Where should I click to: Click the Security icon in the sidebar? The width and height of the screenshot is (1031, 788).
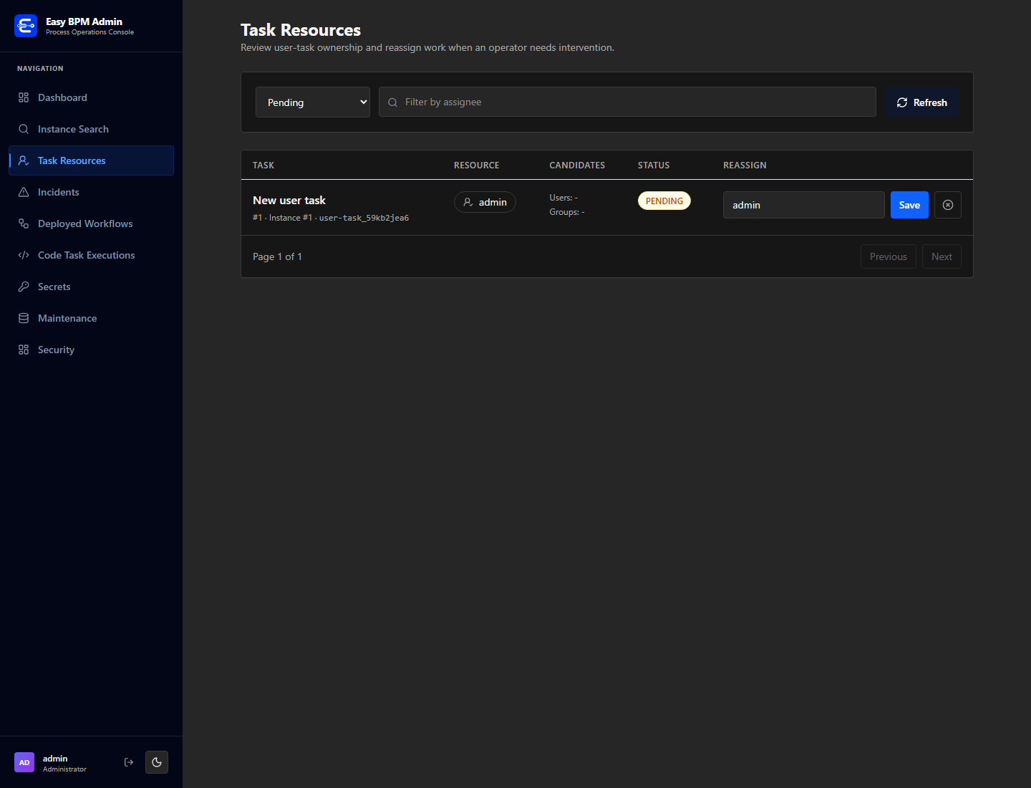24,350
